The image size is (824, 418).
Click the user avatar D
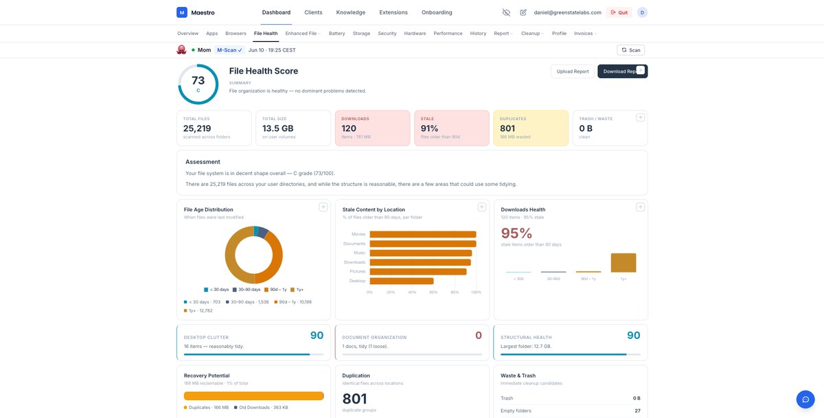tap(642, 12)
